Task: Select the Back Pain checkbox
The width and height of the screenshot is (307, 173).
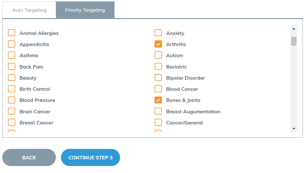Action: pos(11,67)
